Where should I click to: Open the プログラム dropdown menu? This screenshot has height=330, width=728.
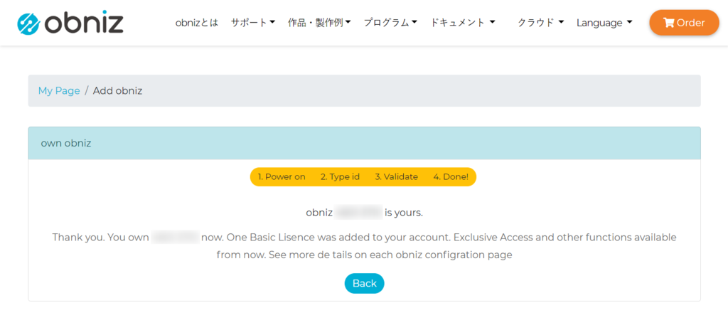390,23
